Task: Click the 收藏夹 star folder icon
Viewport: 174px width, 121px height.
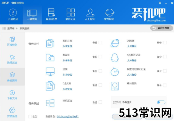Action: tap(50, 58)
